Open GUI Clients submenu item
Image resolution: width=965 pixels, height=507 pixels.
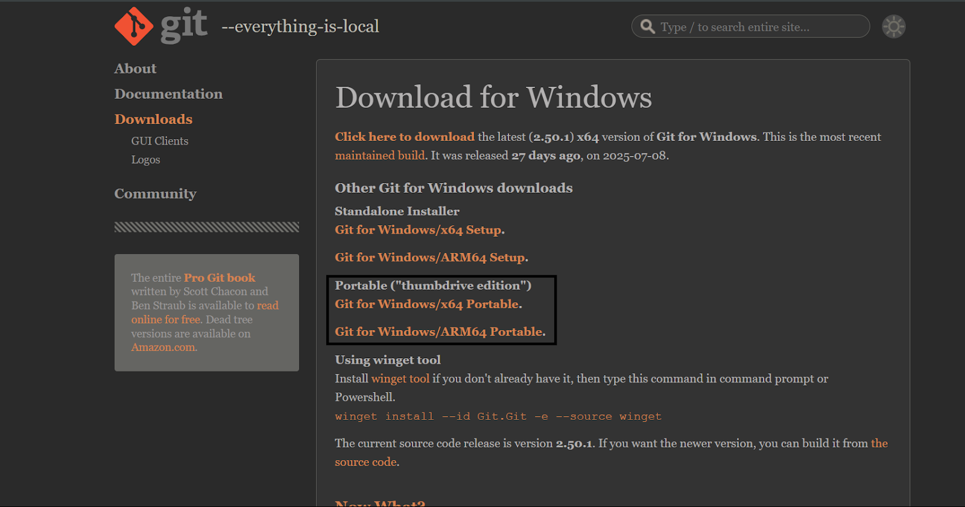tap(160, 141)
